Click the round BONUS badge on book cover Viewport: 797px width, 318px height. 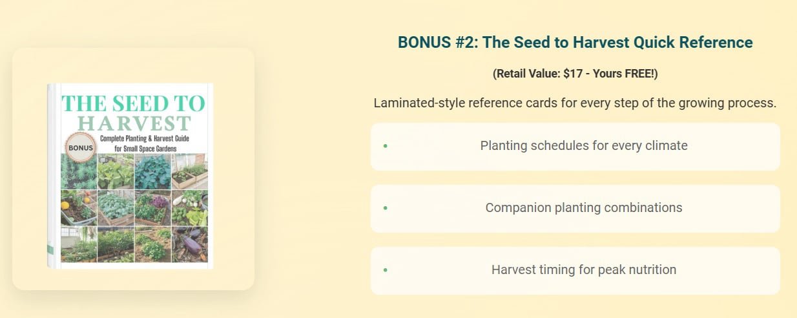81,147
